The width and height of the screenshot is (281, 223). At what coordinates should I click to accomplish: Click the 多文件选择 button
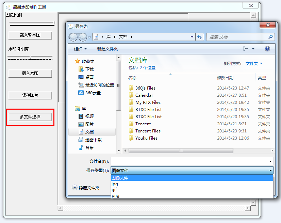pyautogui.click(x=30, y=117)
